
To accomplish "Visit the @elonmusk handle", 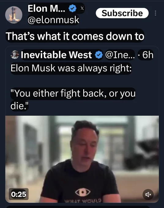I will pyautogui.click(x=53, y=20).
